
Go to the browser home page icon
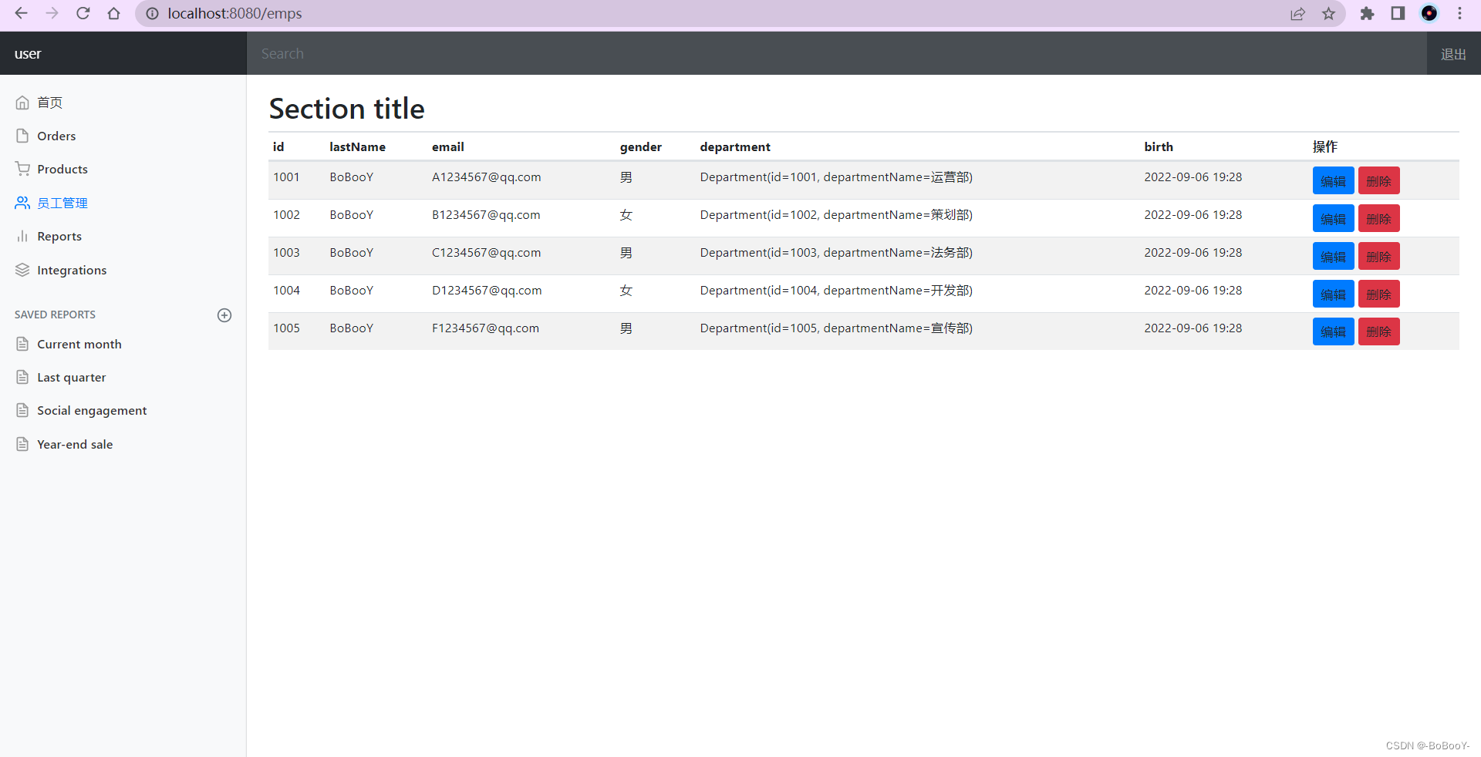tap(114, 13)
